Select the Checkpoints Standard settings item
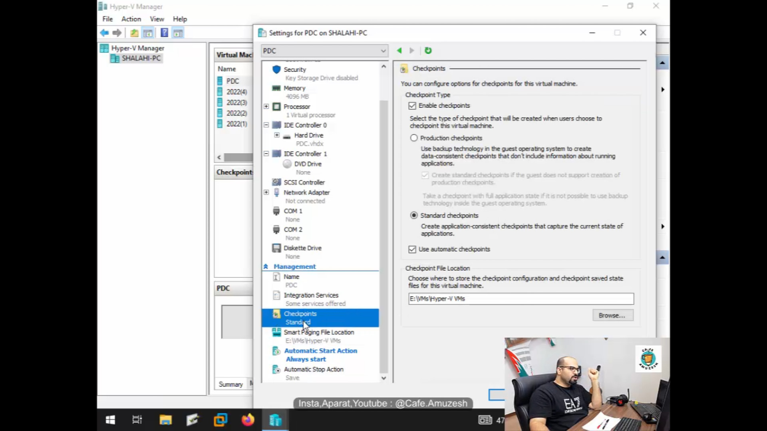This screenshot has width=767, height=431. point(320,318)
